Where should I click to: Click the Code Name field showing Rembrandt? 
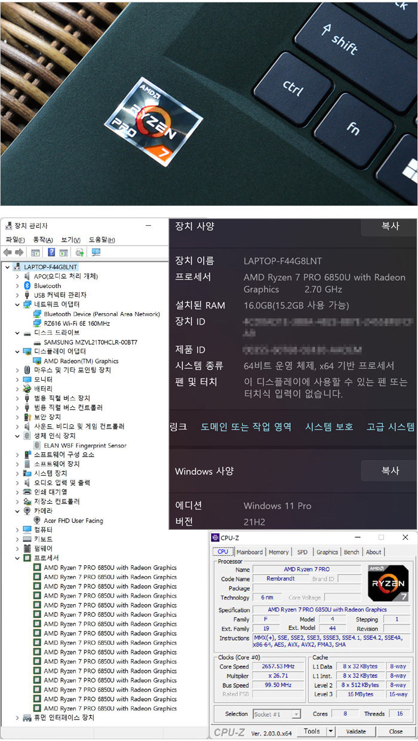[281, 579]
